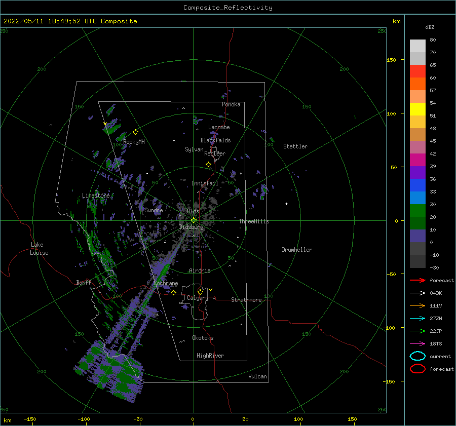Select the purple 36 dBZ legend swatch
The width and height of the screenshot is (456, 426).
417,172
